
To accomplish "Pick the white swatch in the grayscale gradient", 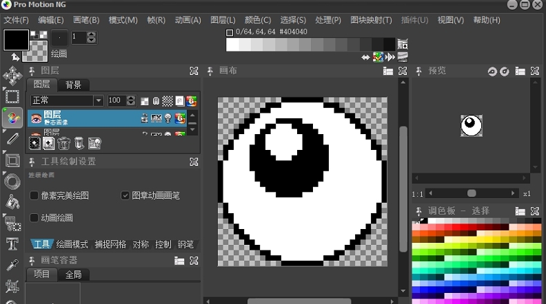I will (x=232, y=45).
